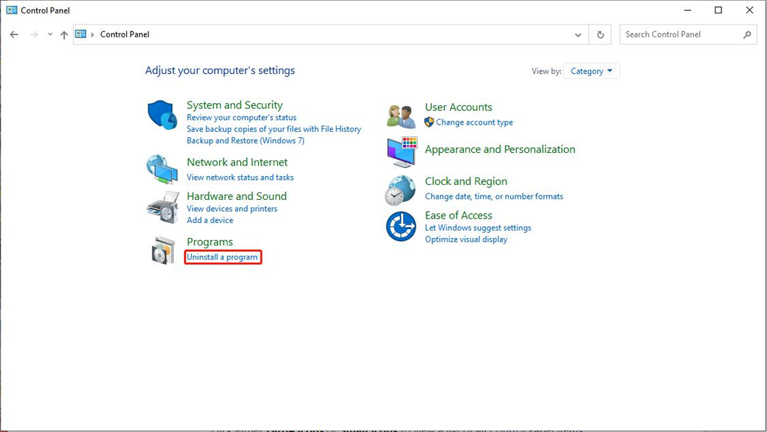Screen dimensions: 767x432
Task: Open Change account type link
Action: click(474, 122)
